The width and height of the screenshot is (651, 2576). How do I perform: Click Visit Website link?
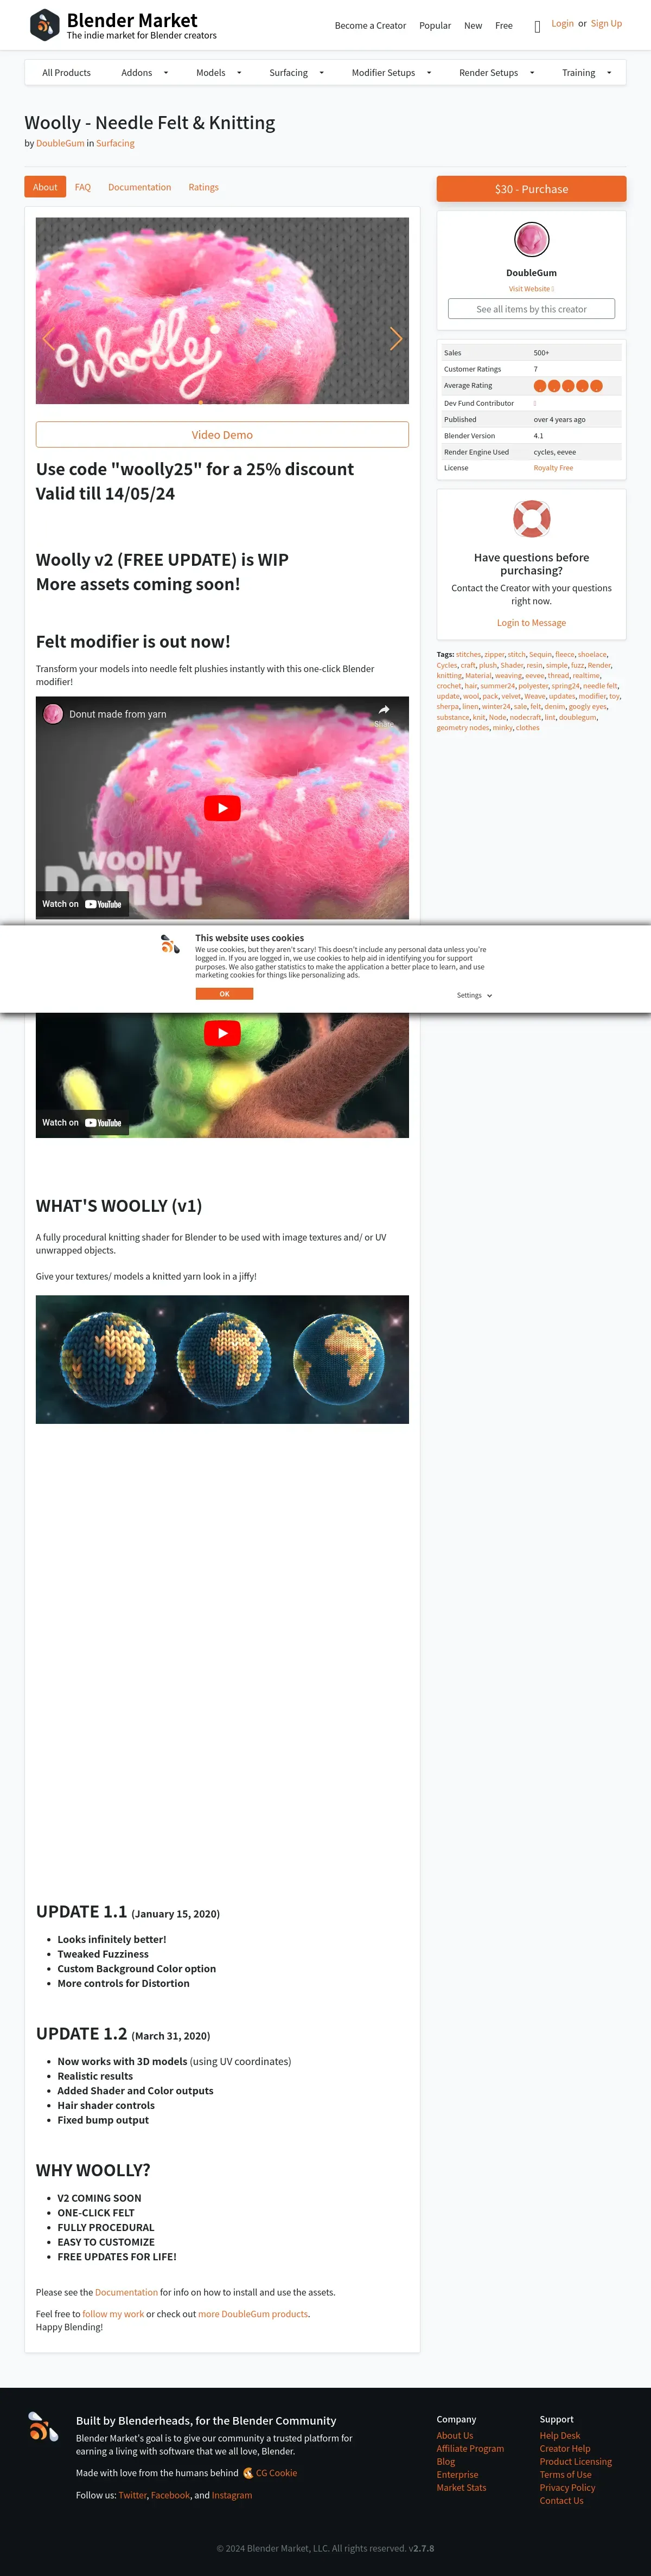click(x=531, y=289)
